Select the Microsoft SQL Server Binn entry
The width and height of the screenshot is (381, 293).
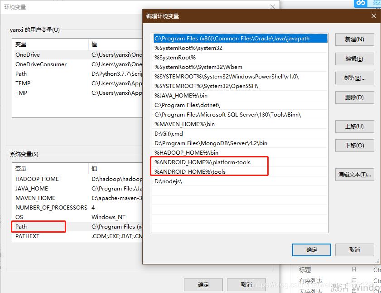pos(240,115)
